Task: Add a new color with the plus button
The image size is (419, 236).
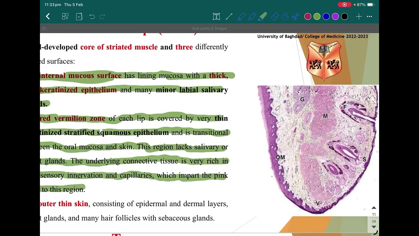Action: click(359, 16)
